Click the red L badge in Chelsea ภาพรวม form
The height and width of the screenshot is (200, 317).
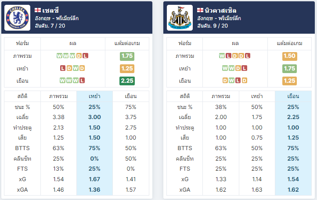tap(85, 56)
